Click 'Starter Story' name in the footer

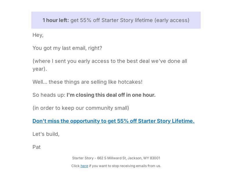83,158
